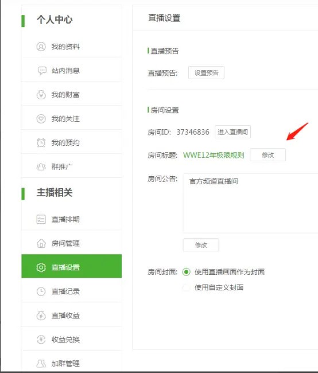Image resolution: width=318 pixels, height=373 pixels.
Task: Click the 进入直播间 button
Action: pyautogui.click(x=232, y=132)
